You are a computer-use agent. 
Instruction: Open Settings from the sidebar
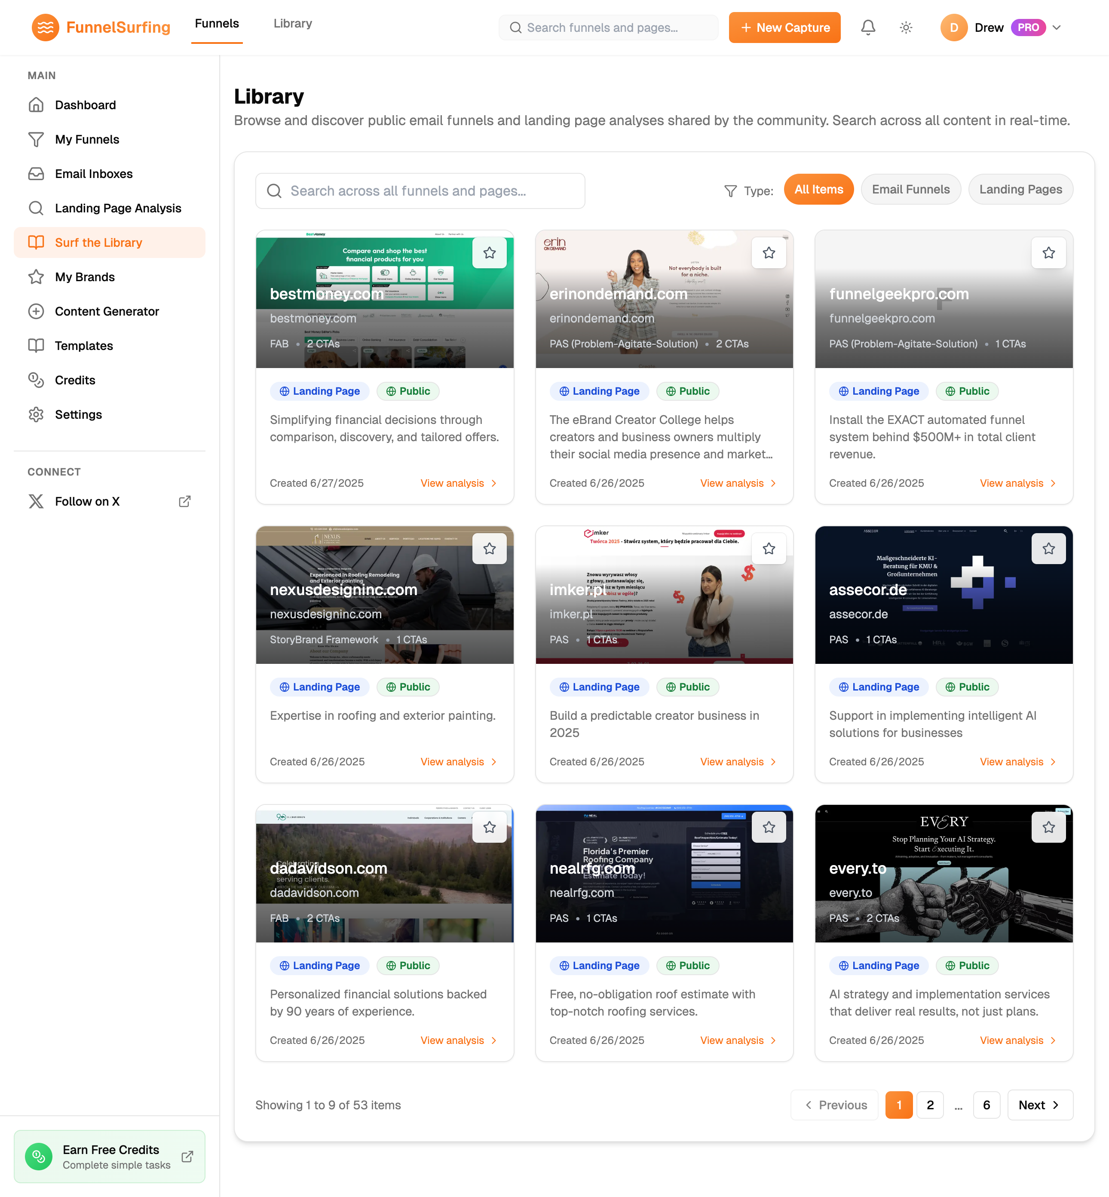coord(79,414)
